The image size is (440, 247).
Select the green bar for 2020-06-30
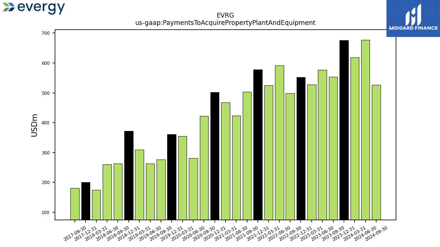pyautogui.click(x=193, y=189)
